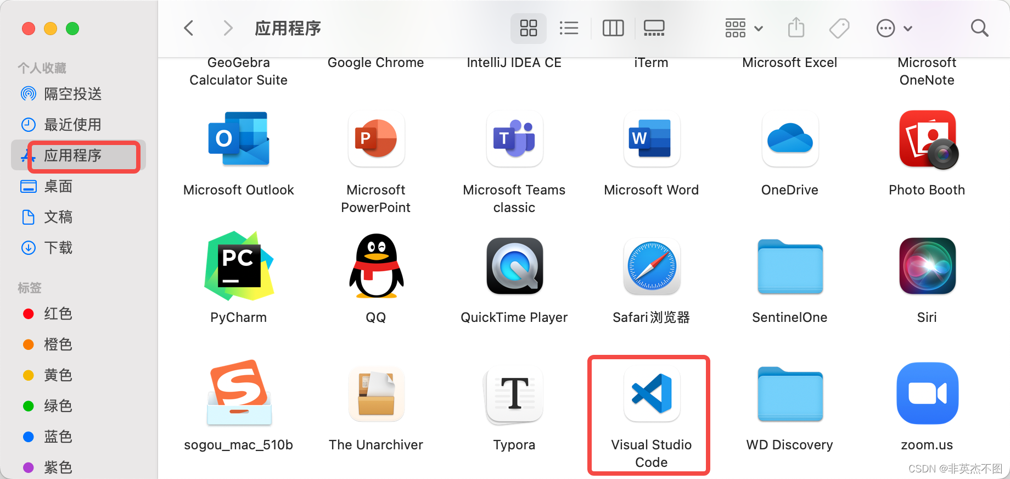Select the orange tag 橙色

click(x=78, y=344)
